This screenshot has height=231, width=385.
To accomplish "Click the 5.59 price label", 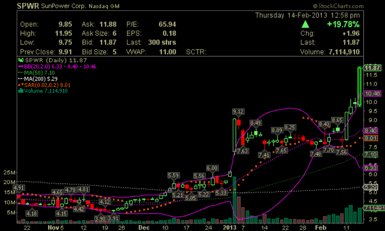I will point(174,175).
